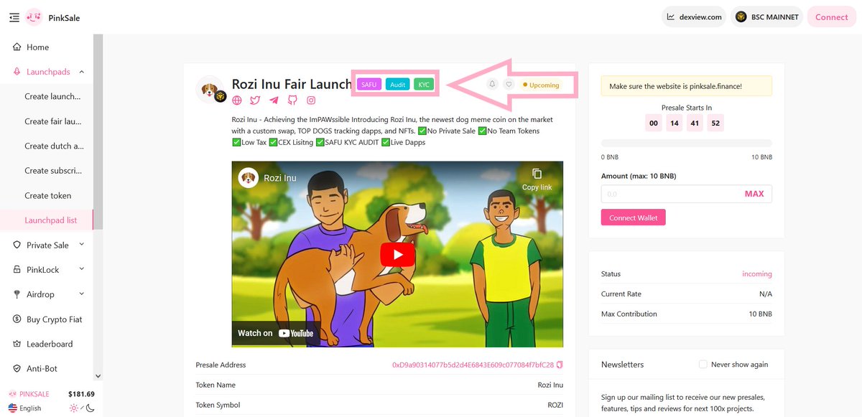Open the Instagram link for the project

311,100
